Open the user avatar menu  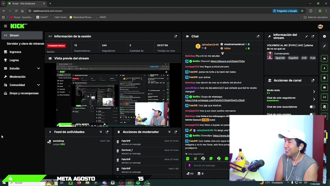point(320,26)
